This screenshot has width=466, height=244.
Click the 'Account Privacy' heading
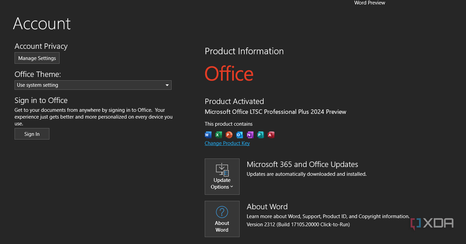coord(41,46)
